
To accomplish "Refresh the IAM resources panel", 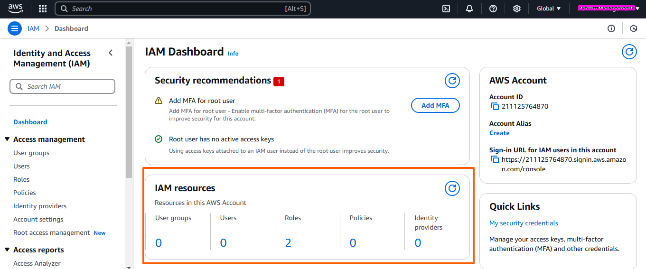I will [452, 188].
